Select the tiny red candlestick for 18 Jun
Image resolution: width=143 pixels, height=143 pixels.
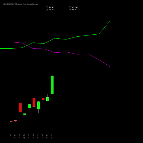click(16, 121)
